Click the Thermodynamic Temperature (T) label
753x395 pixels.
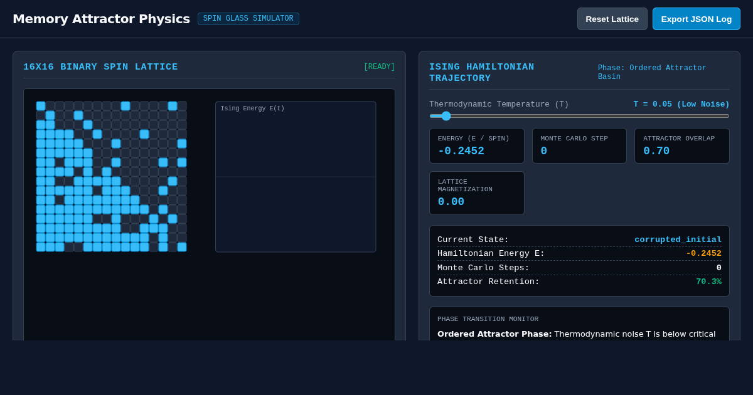click(499, 104)
